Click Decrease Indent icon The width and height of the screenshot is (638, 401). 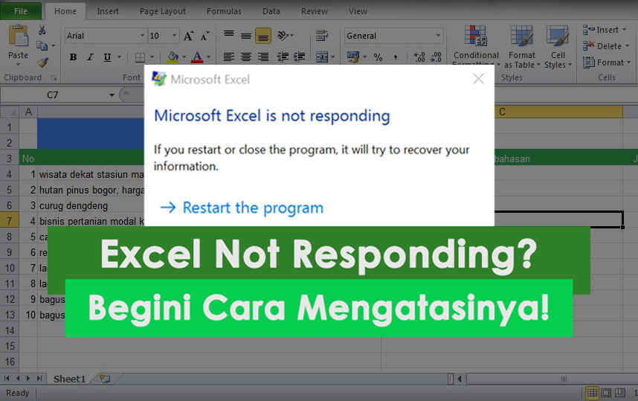point(283,57)
